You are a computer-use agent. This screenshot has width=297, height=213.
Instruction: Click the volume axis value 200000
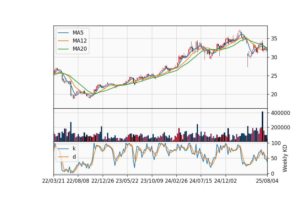(281, 127)
